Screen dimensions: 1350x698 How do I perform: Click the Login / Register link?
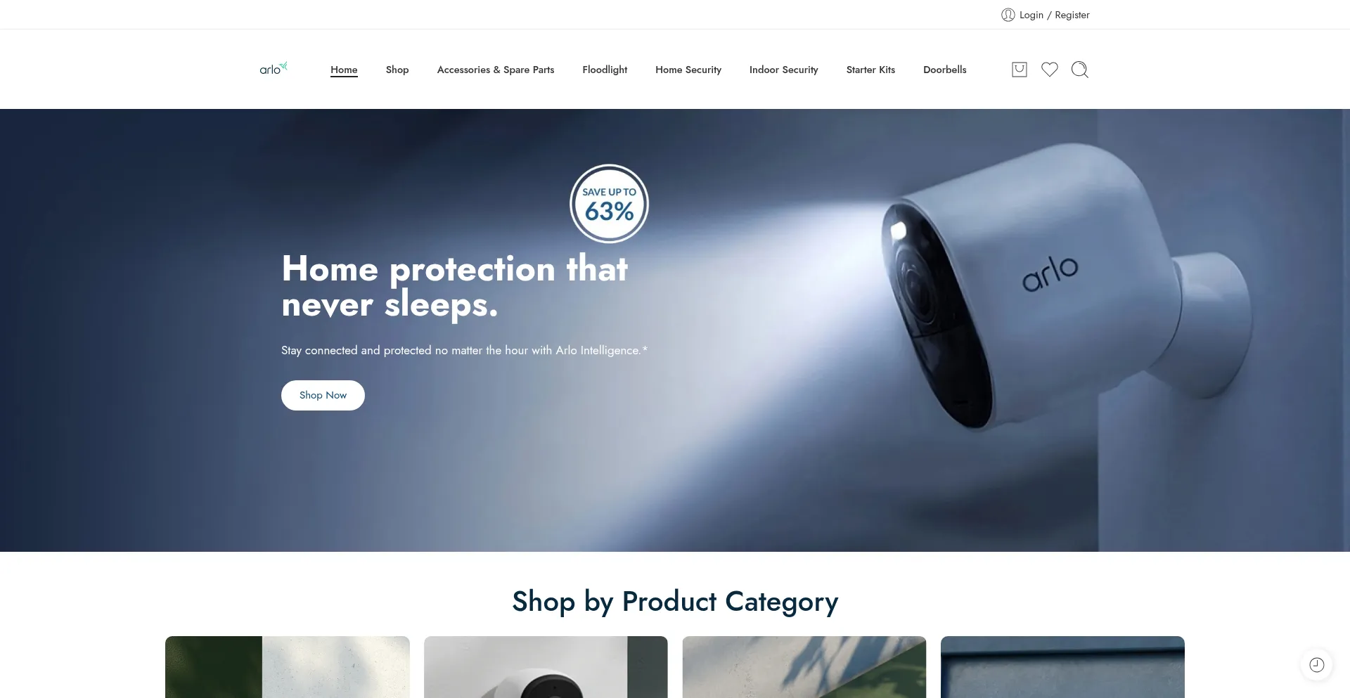[x=1054, y=15]
